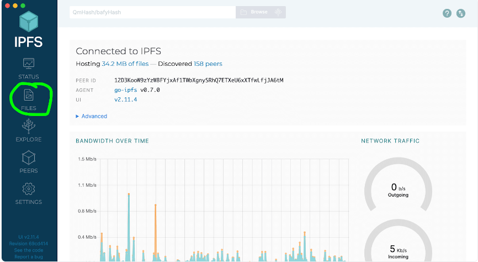The image size is (478, 262).
Task: Click the help question mark icon
Action: [447, 13]
